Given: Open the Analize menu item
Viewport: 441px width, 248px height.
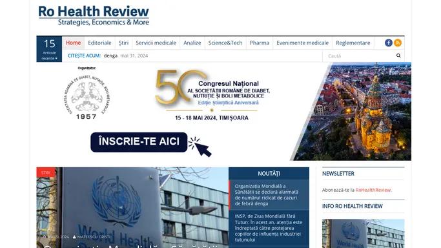Looking at the screenshot, I should (192, 43).
